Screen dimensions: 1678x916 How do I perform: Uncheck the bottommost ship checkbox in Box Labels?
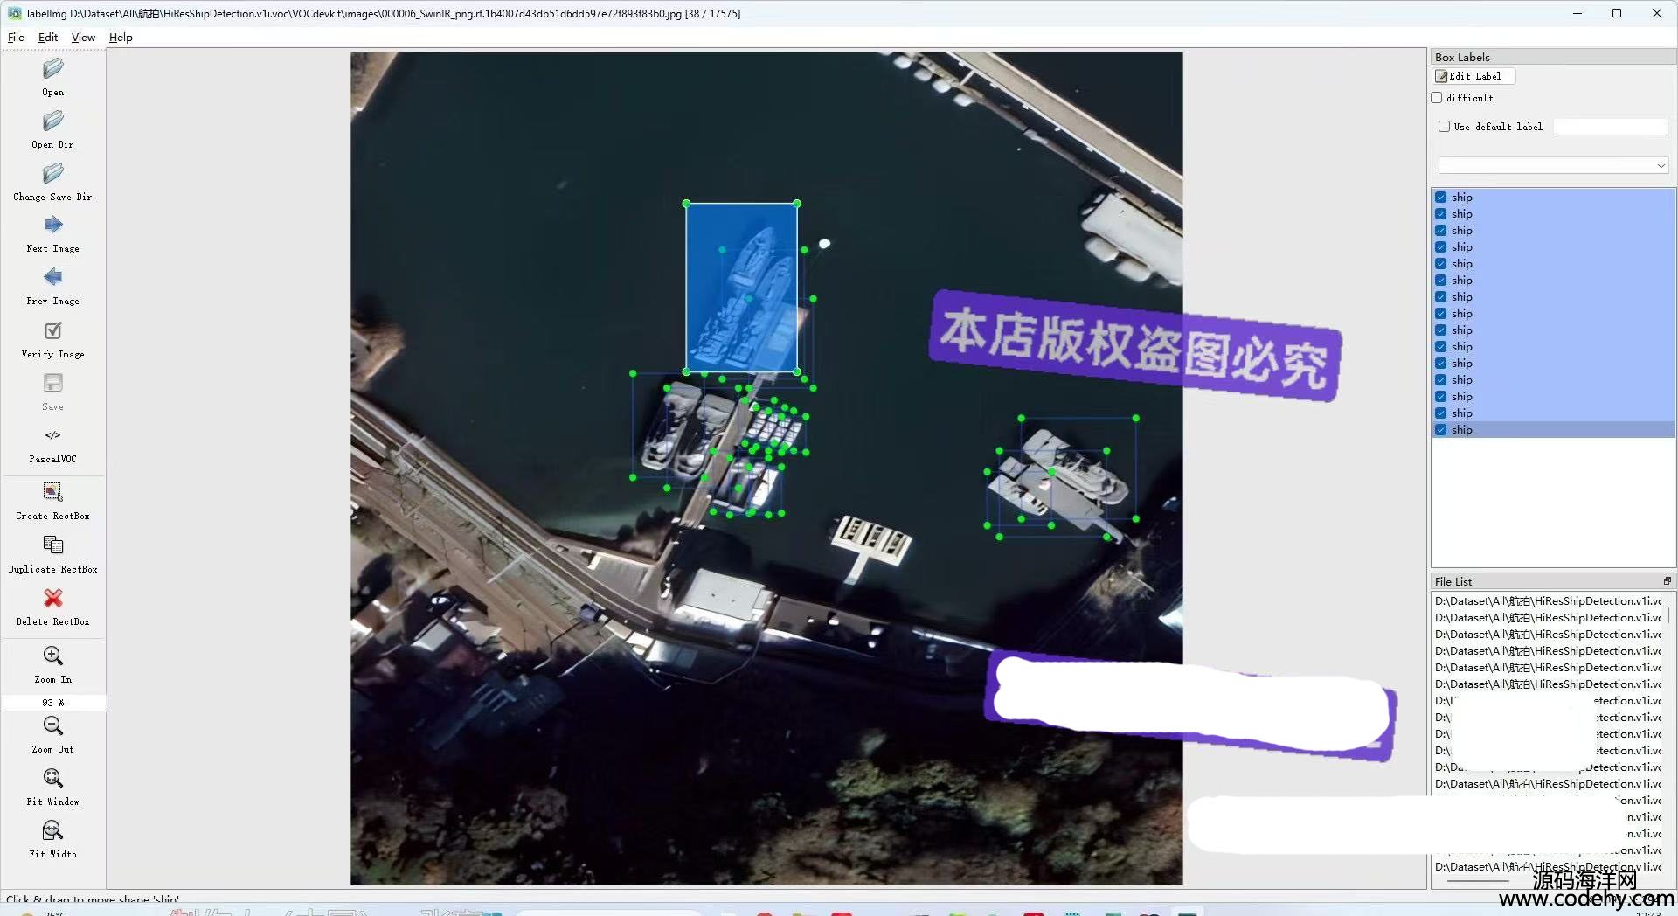click(1441, 430)
